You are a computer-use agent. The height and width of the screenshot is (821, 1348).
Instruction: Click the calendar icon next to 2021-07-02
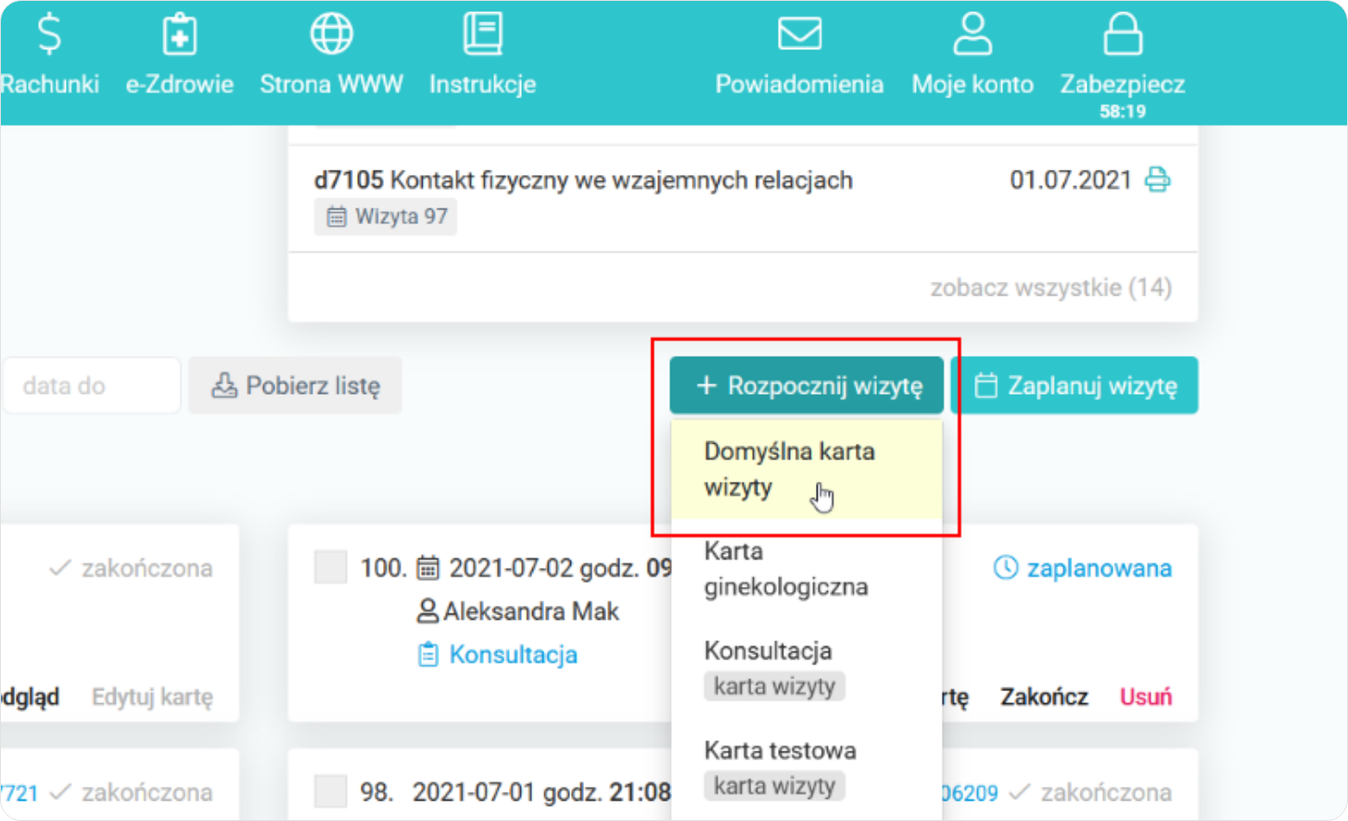[x=427, y=568]
